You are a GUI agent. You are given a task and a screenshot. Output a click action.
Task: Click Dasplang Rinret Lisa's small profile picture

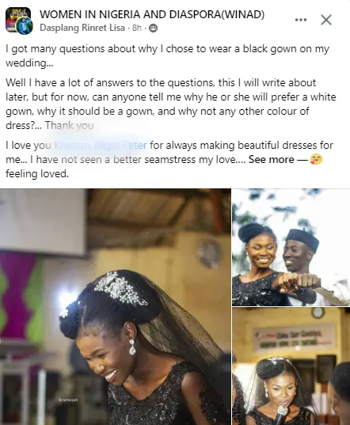tap(25, 27)
